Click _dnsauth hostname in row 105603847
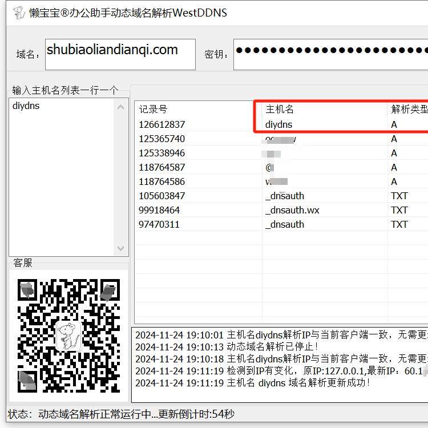This screenshot has height=428, width=428. click(284, 196)
